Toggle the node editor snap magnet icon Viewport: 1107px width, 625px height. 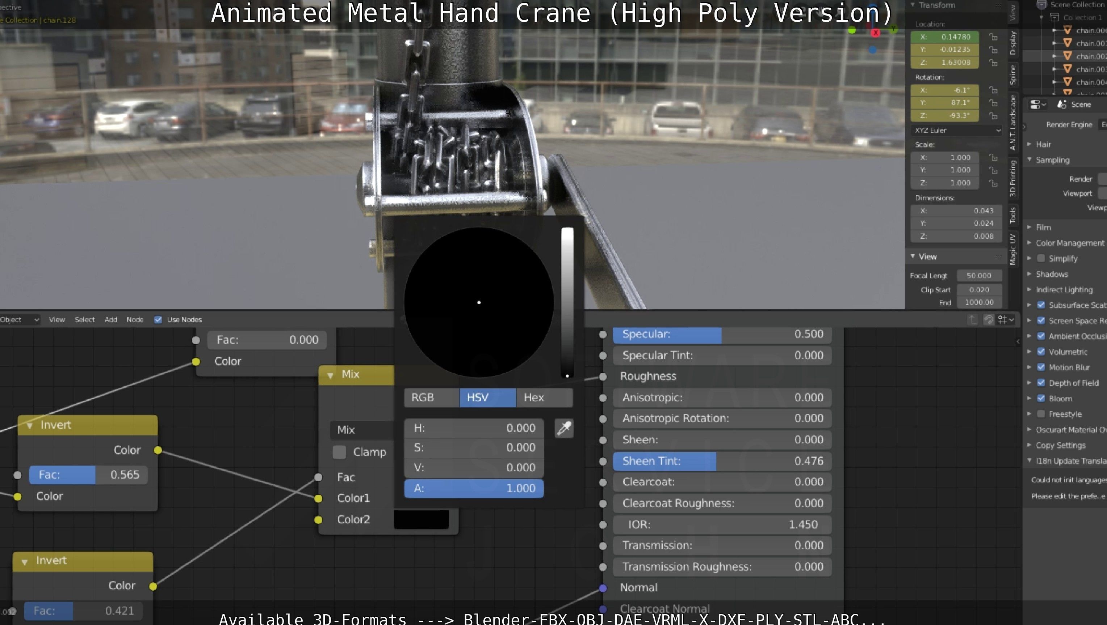coord(988,319)
